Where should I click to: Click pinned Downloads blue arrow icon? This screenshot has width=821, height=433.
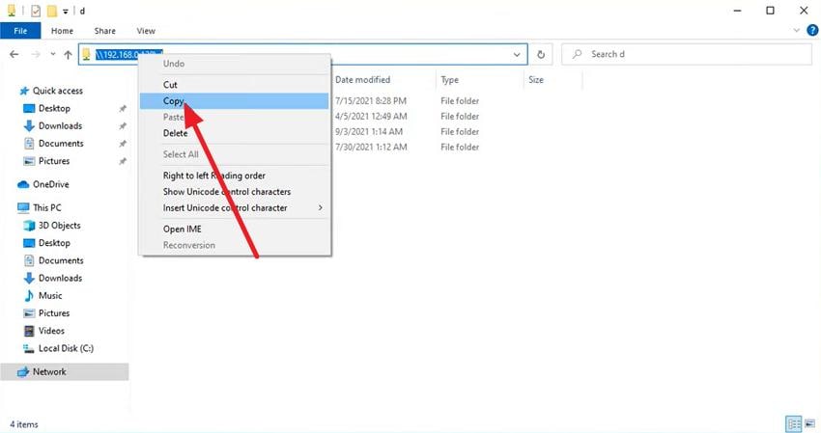(x=29, y=126)
